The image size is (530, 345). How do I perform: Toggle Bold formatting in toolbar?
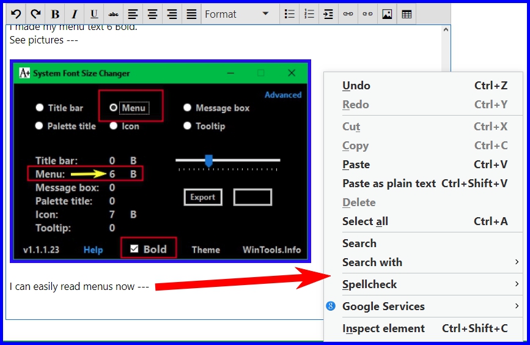pos(55,14)
